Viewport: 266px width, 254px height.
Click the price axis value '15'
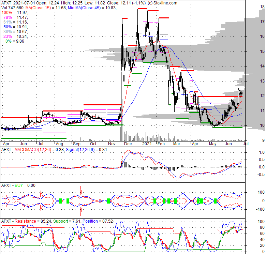[x=263, y=51]
